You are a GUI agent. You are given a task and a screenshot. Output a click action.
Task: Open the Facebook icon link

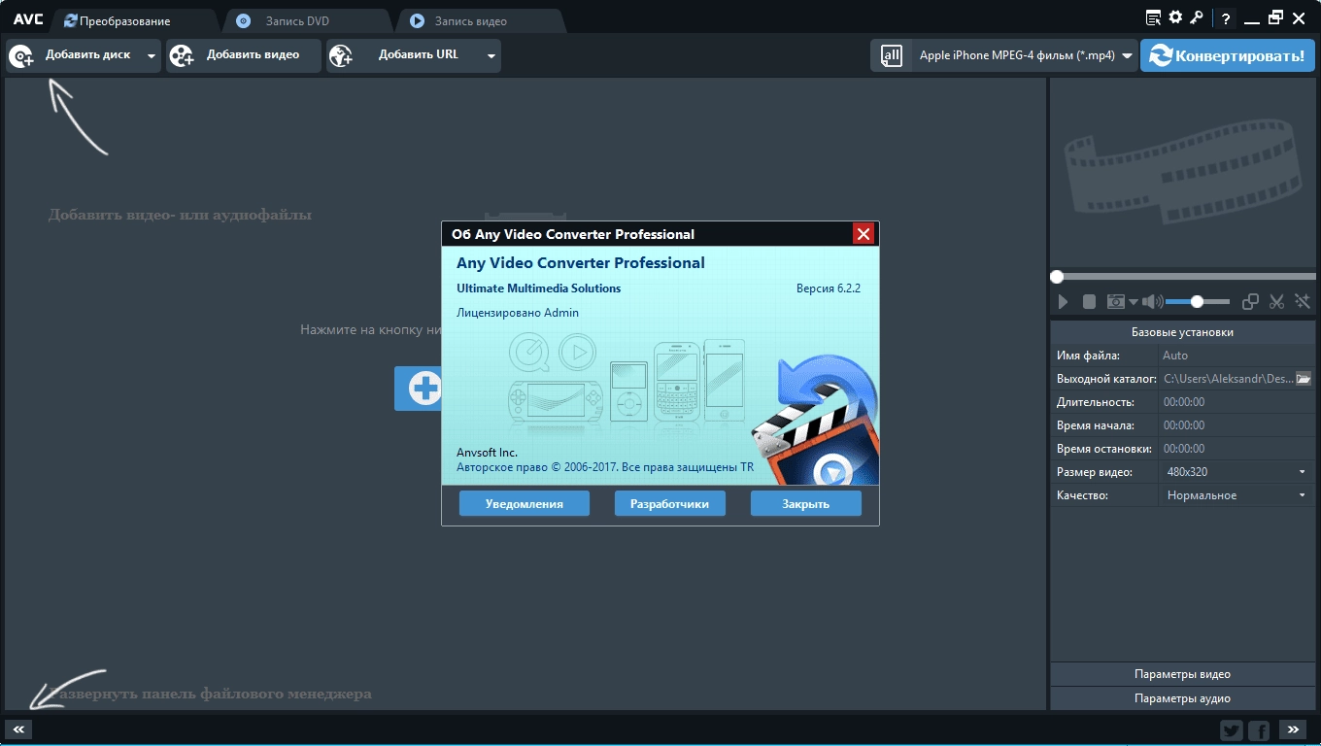(1259, 730)
